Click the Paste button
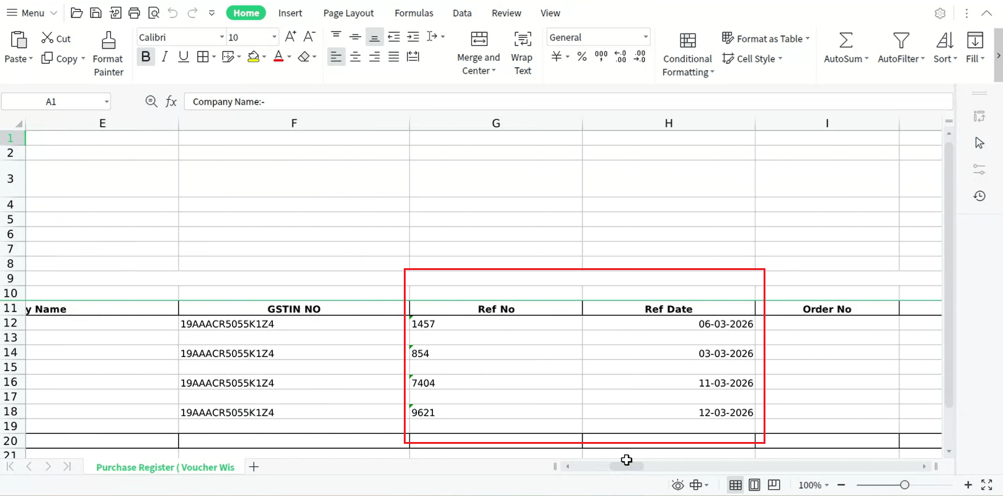 19,47
